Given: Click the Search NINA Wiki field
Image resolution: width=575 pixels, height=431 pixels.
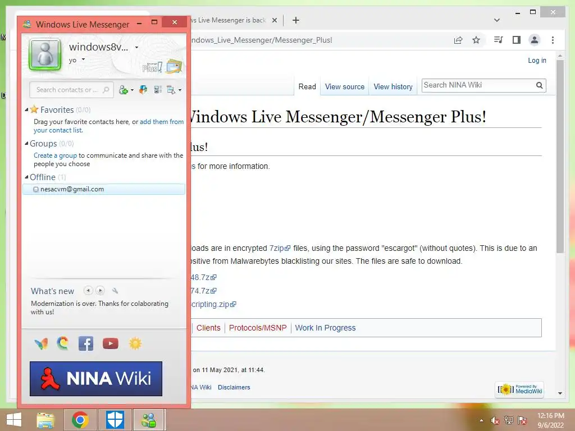Looking at the screenshot, I should (478, 85).
